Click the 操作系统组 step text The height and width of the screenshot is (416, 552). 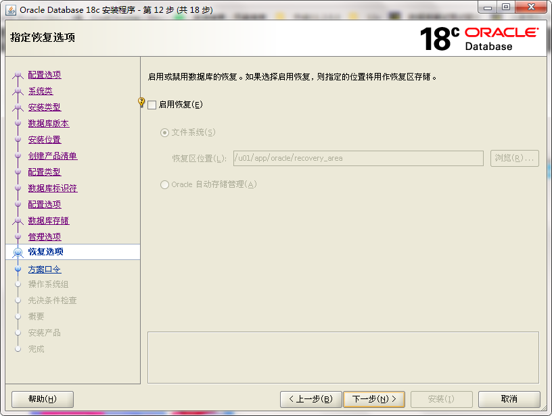point(49,284)
